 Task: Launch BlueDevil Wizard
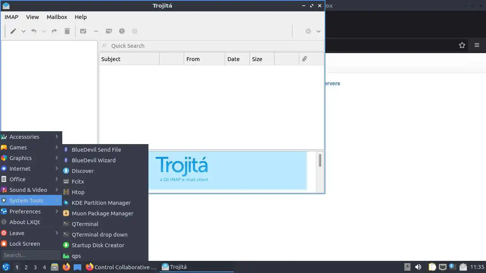click(x=105, y=160)
